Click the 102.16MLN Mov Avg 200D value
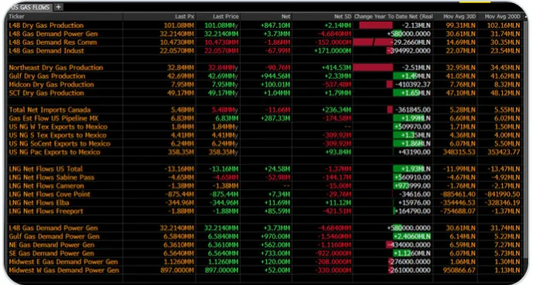 pos(504,25)
